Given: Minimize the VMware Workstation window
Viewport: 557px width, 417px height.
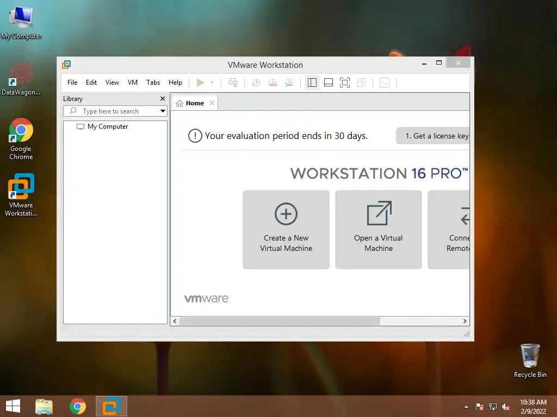Looking at the screenshot, I should click(x=424, y=63).
